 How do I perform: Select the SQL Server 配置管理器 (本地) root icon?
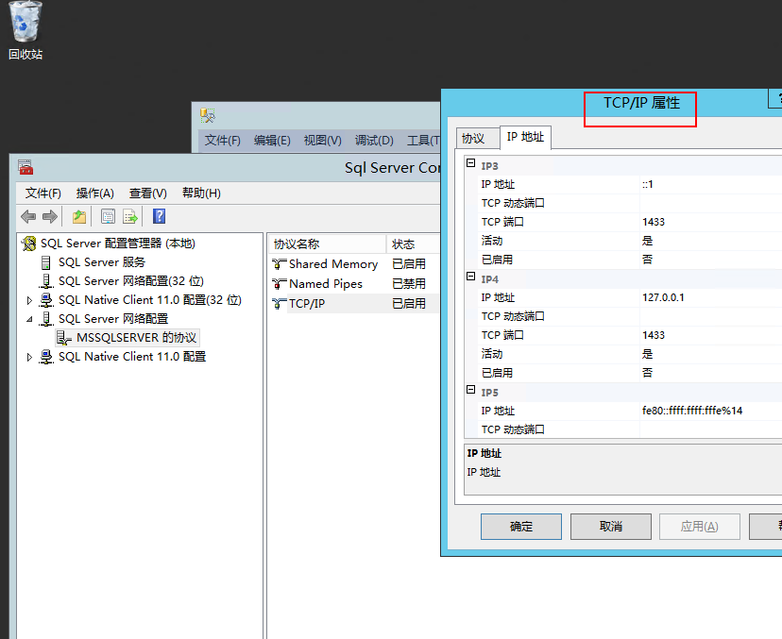[29, 244]
